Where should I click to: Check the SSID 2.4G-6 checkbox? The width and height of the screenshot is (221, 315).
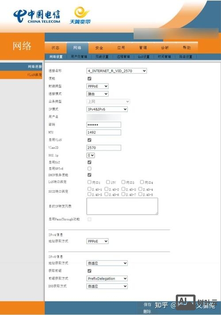(x=107, y=194)
